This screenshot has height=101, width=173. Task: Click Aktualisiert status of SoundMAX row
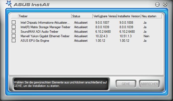[x=81, y=32]
